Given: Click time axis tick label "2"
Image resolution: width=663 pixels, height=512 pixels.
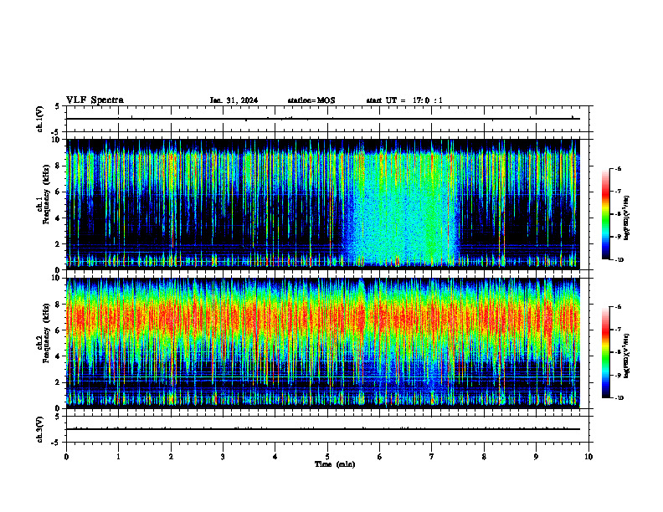Looking at the screenshot, I should (171, 457).
